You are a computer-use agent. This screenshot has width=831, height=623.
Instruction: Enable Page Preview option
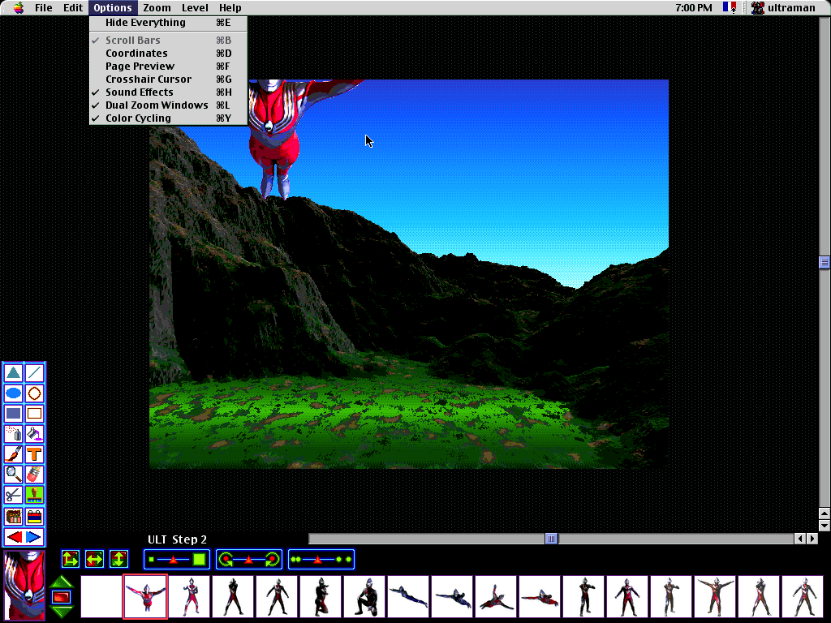[168, 67]
